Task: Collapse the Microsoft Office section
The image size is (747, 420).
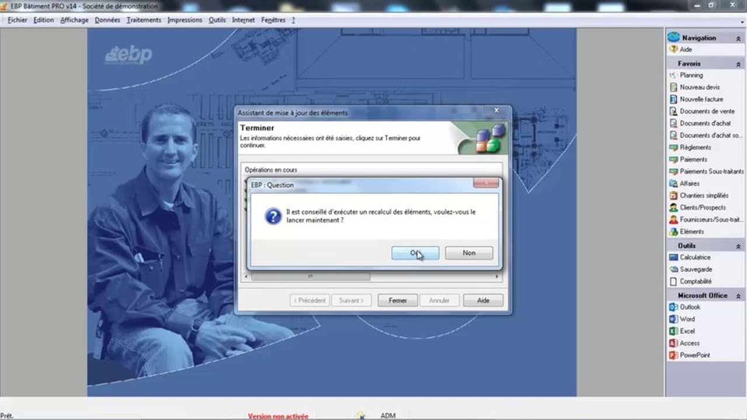Action: (738, 296)
